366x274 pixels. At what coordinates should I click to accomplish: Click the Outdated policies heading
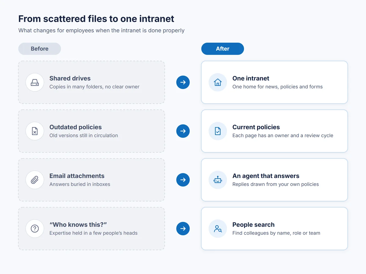[x=75, y=127]
